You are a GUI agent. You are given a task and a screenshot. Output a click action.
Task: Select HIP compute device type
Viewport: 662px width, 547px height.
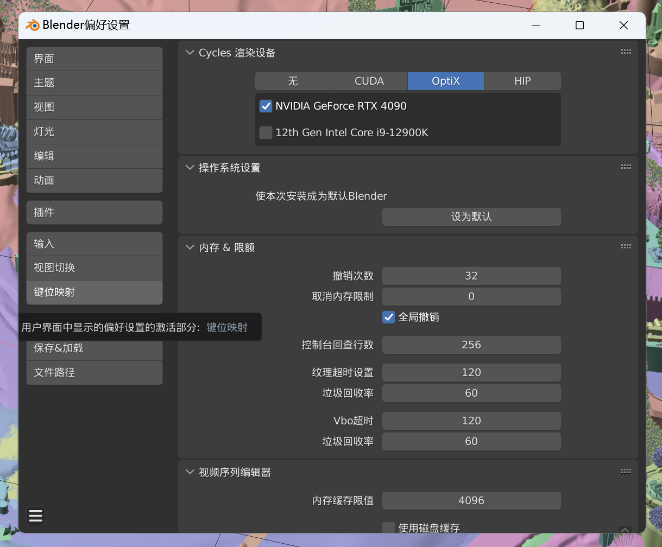[522, 81]
